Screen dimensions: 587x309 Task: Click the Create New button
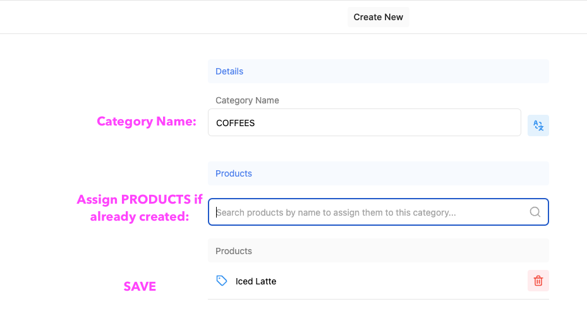coord(378,17)
